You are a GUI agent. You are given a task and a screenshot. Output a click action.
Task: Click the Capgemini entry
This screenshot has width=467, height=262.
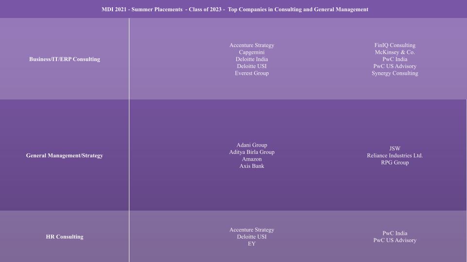pyautogui.click(x=251, y=52)
